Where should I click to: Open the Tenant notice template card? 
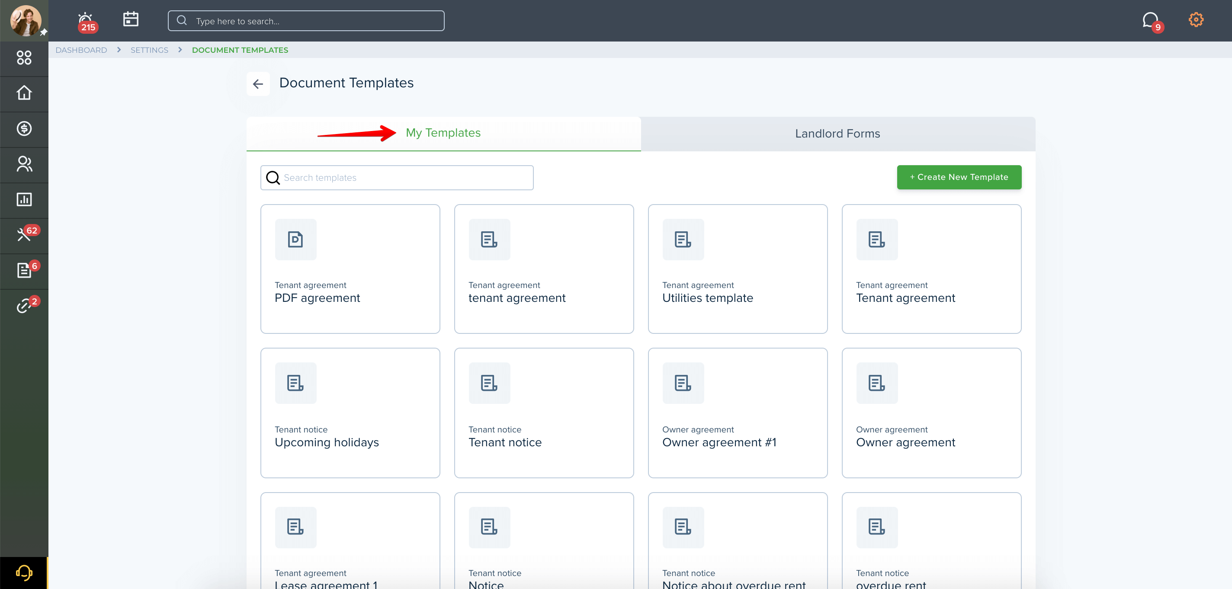pos(544,413)
